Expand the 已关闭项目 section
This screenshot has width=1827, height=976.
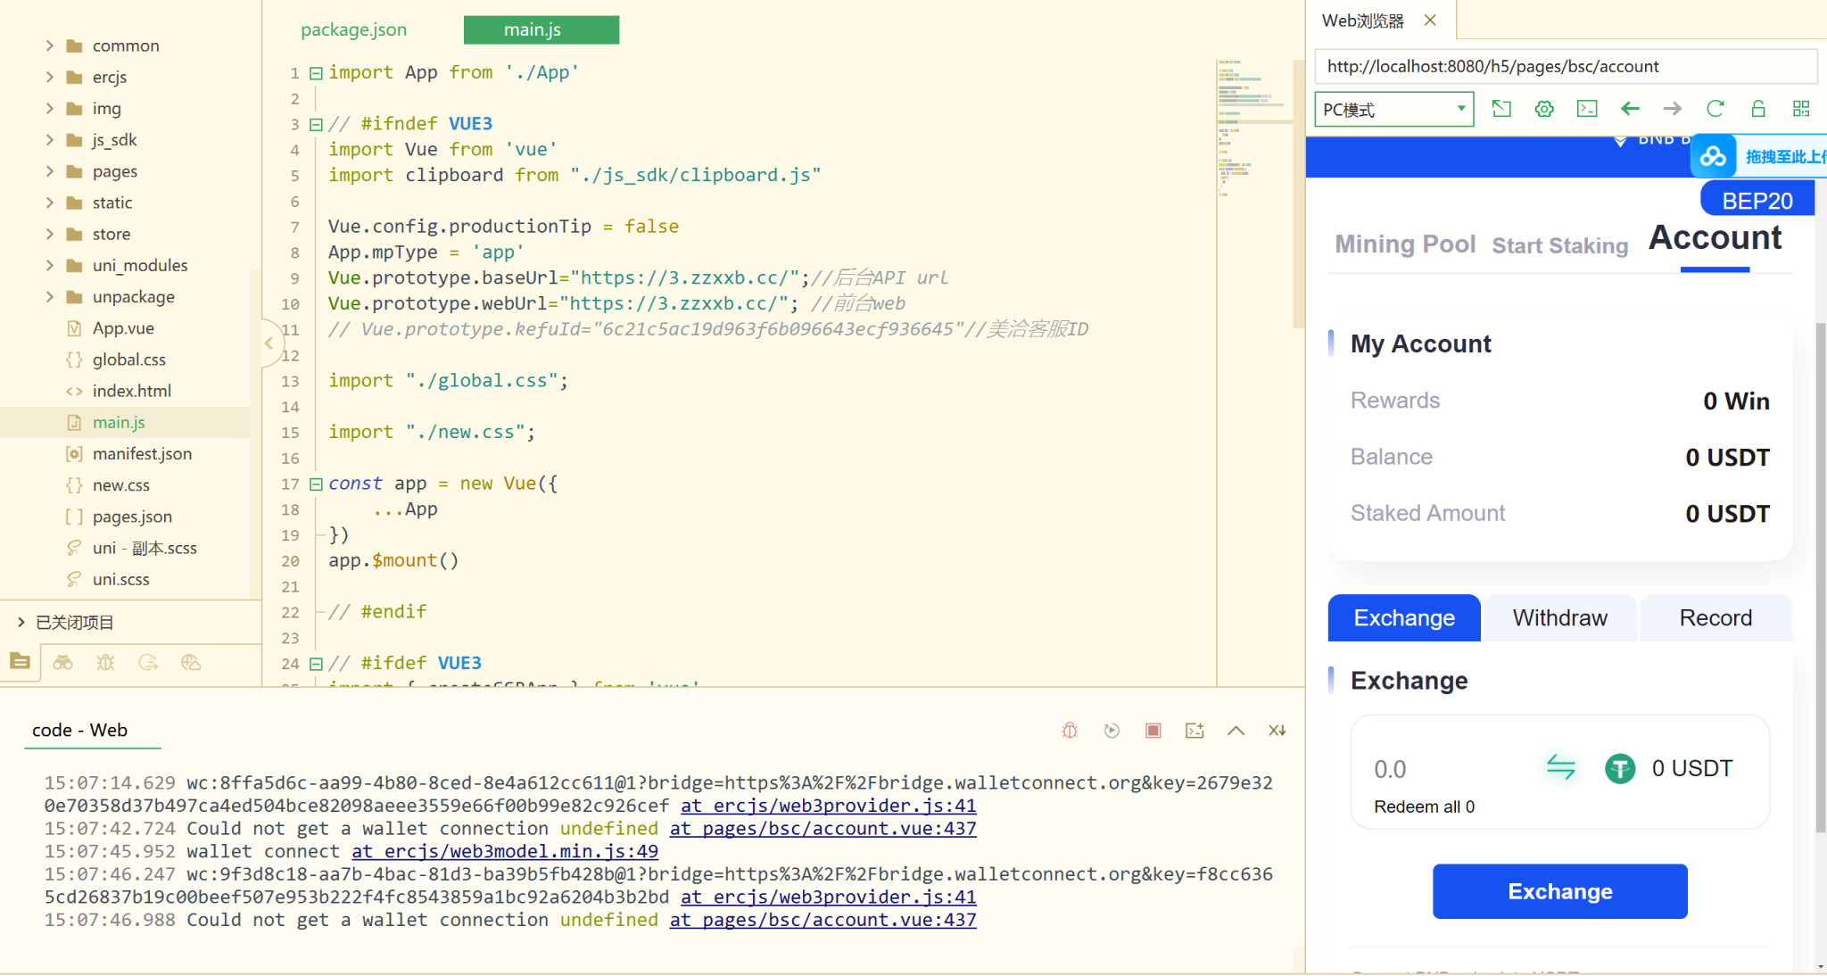point(21,621)
